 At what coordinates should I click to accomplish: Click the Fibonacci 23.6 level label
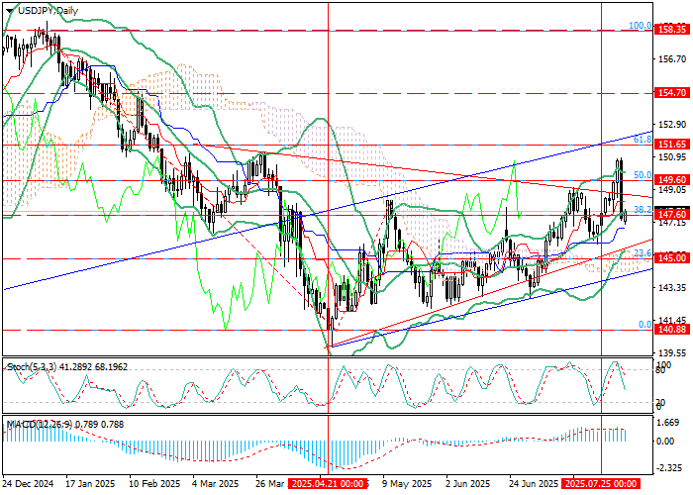click(643, 253)
